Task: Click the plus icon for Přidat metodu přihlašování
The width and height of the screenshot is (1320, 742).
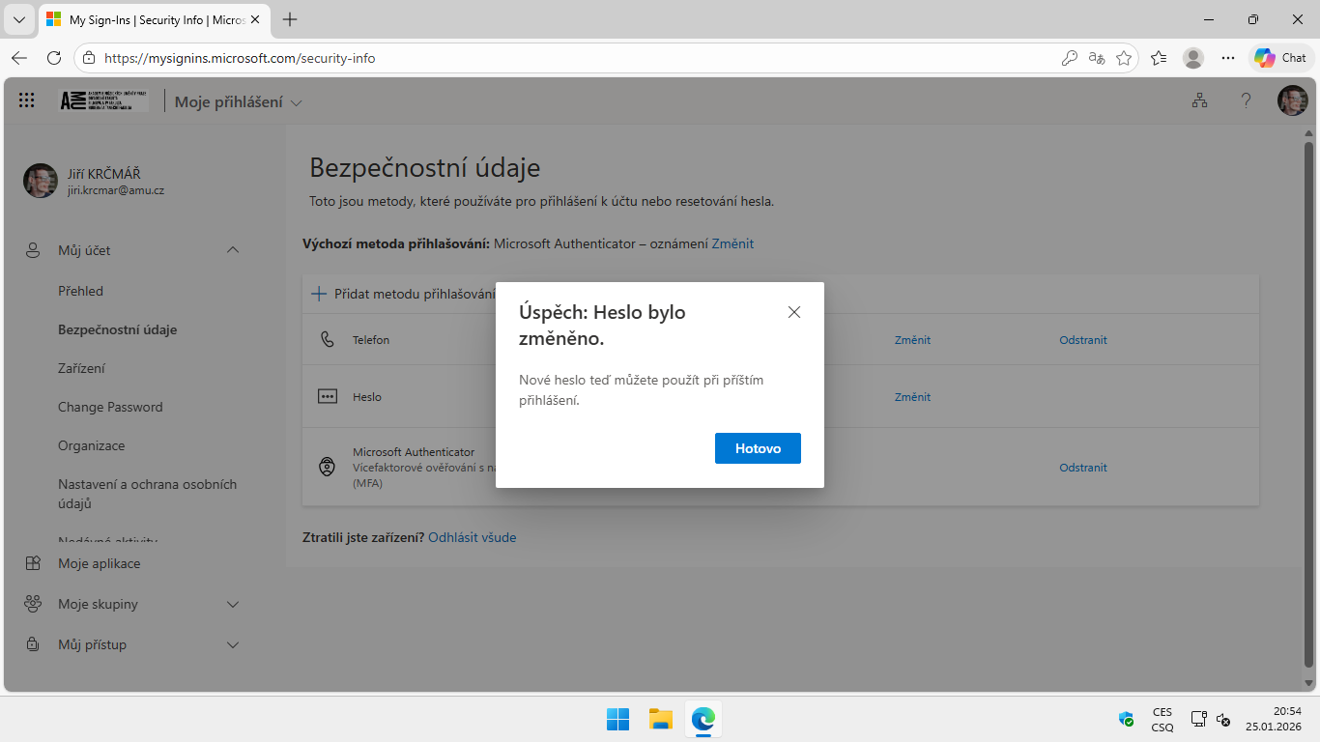Action: (x=319, y=293)
